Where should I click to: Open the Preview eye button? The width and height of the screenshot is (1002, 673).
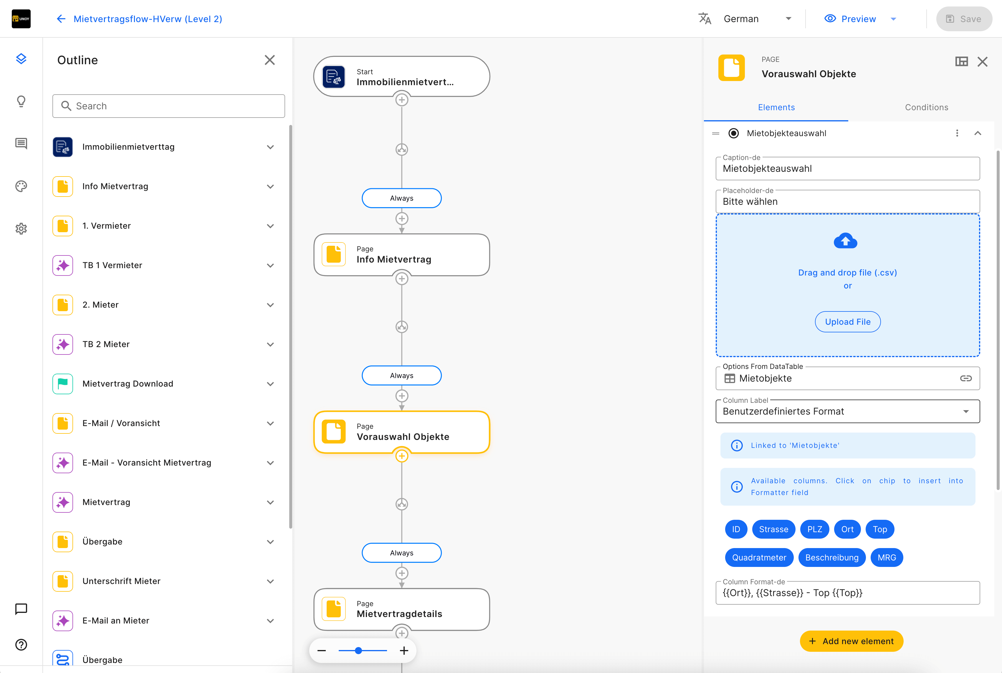pyautogui.click(x=850, y=19)
